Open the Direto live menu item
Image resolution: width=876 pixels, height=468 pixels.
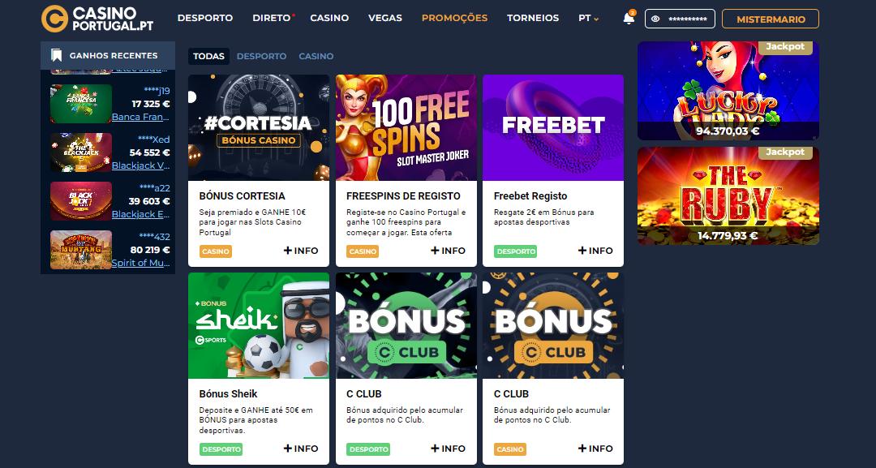(273, 18)
